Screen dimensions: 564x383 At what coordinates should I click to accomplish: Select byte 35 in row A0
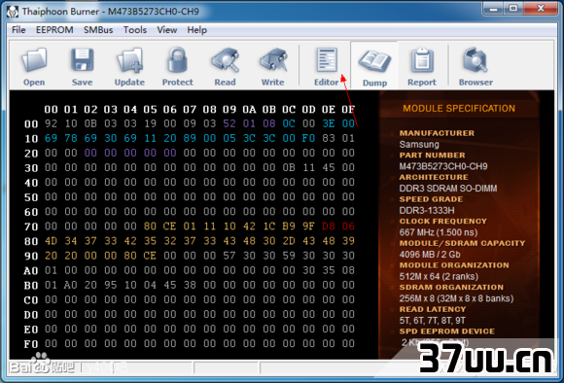[329, 270]
